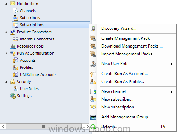Choose Create Run As Account...
Image resolution: width=179 pixels, height=134 pixels.
pyautogui.click(x=133, y=74)
